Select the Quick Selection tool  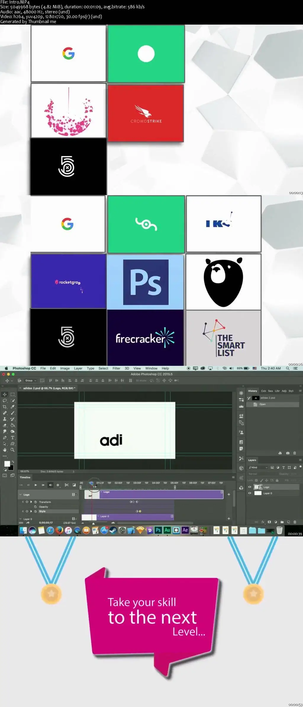tap(12, 400)
